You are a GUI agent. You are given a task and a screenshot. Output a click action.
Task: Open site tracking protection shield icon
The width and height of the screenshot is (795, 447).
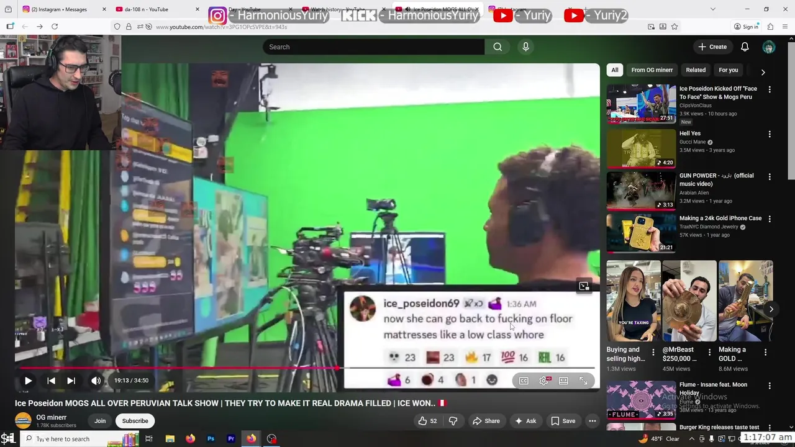pos(117,27)
